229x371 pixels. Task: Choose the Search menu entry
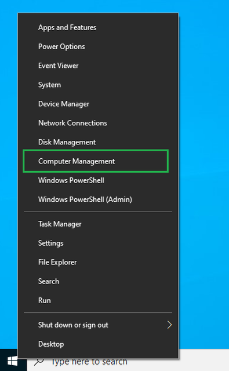[x=98, y=281]
